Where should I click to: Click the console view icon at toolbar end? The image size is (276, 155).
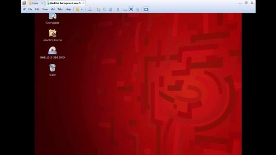point(146,9)
